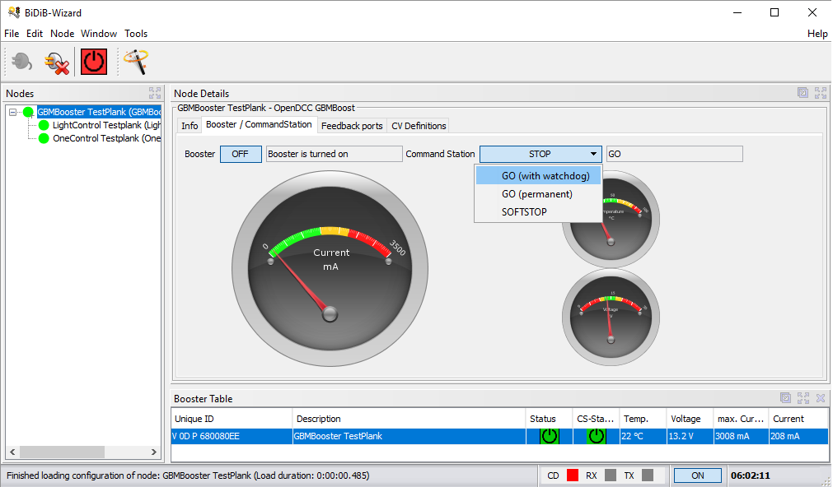Click the 'Booster is turned on' status field
This screenshot has height=487, width=833.
(334, 154)
